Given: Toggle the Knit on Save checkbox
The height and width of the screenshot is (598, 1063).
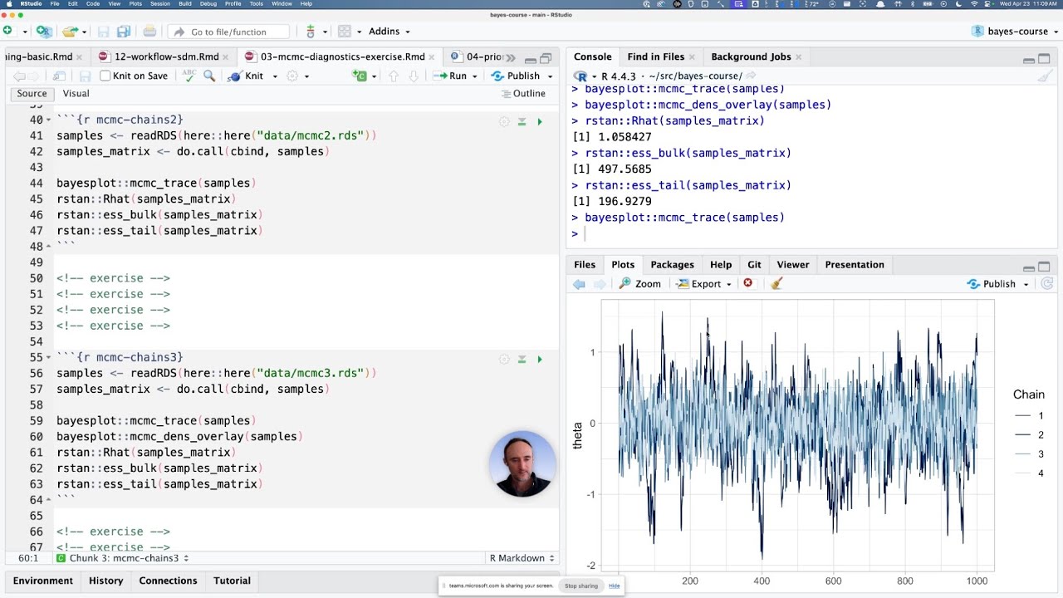Looking at the screenshot, I should coord(105,76).
